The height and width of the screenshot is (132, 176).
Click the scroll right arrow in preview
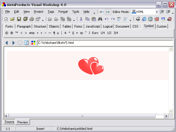(x=166, y=116)
